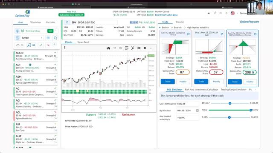The height and width of the screenshot is (153, 273).
Task: Select the Bearish radio button
Action: click(x=172, y=27)
